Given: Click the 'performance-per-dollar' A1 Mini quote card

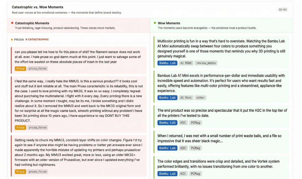Looking at the screenshot, I should click(221, 83).
